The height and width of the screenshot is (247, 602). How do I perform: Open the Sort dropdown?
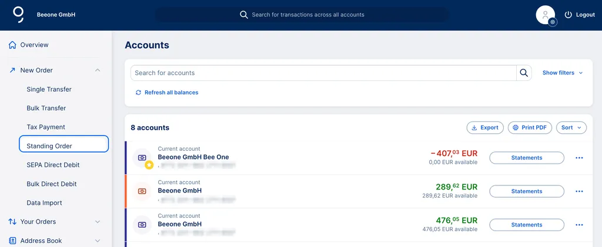tap(571, 127)
